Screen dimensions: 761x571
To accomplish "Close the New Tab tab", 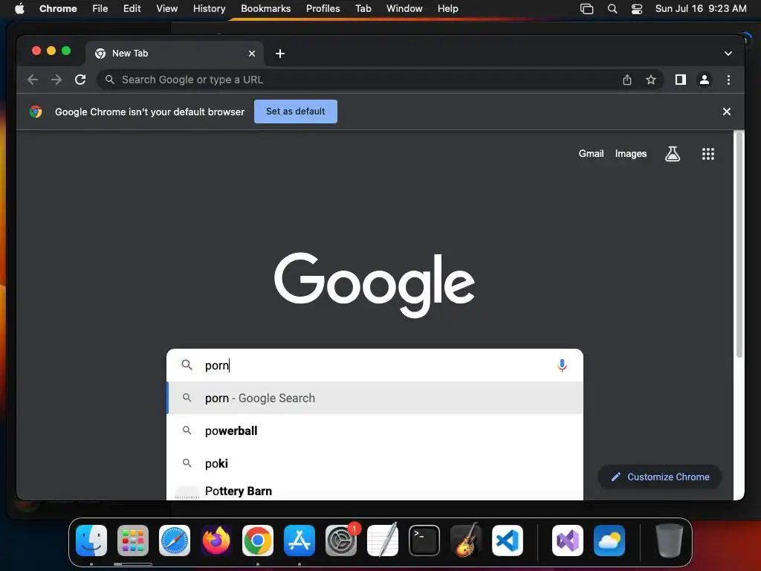I will (x=252, y=54).
